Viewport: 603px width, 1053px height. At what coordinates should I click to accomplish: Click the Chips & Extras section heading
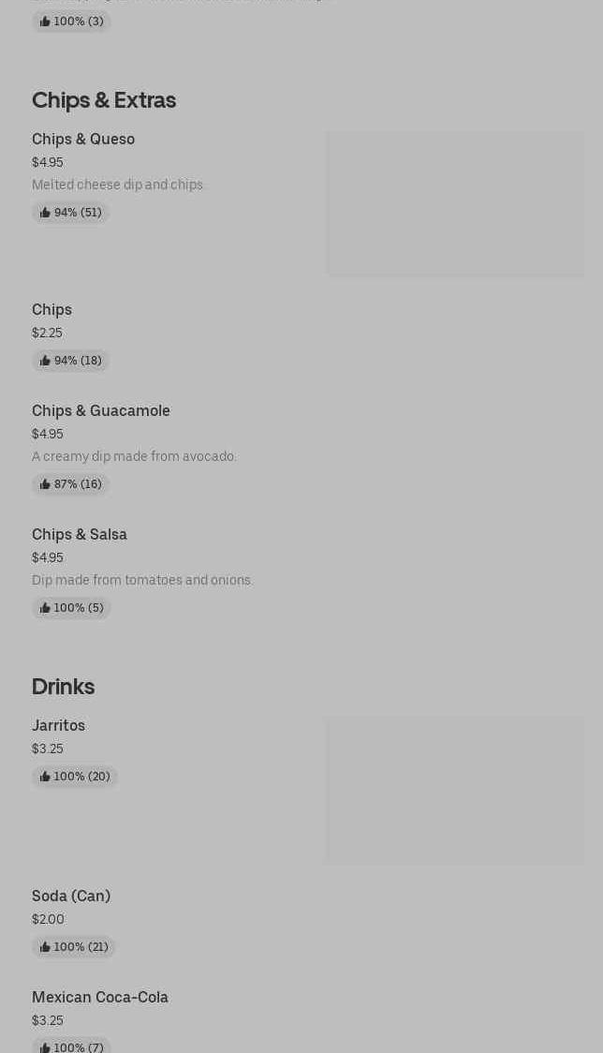coord(104,100)
